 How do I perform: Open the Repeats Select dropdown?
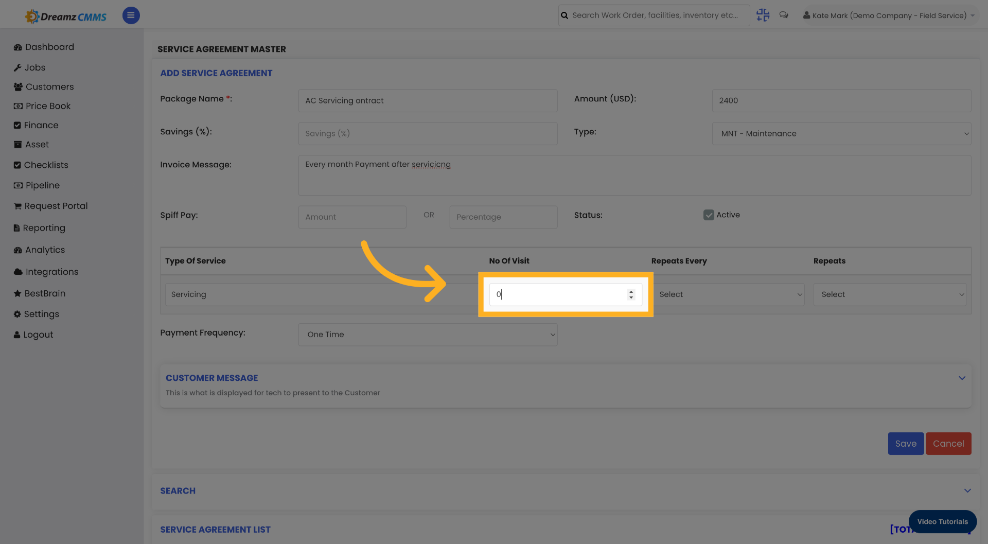click(x=890, y=294)
